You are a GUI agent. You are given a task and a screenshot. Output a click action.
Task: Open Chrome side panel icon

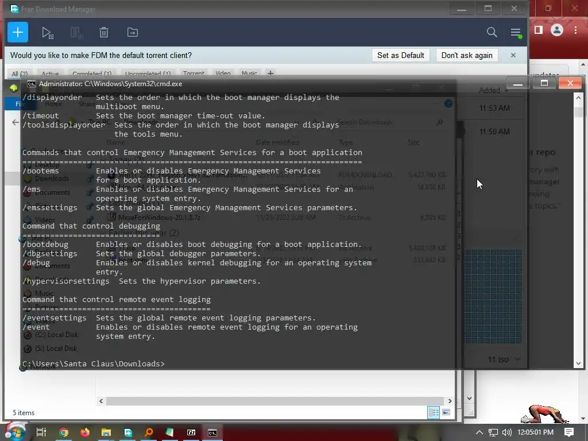[539, 30]
